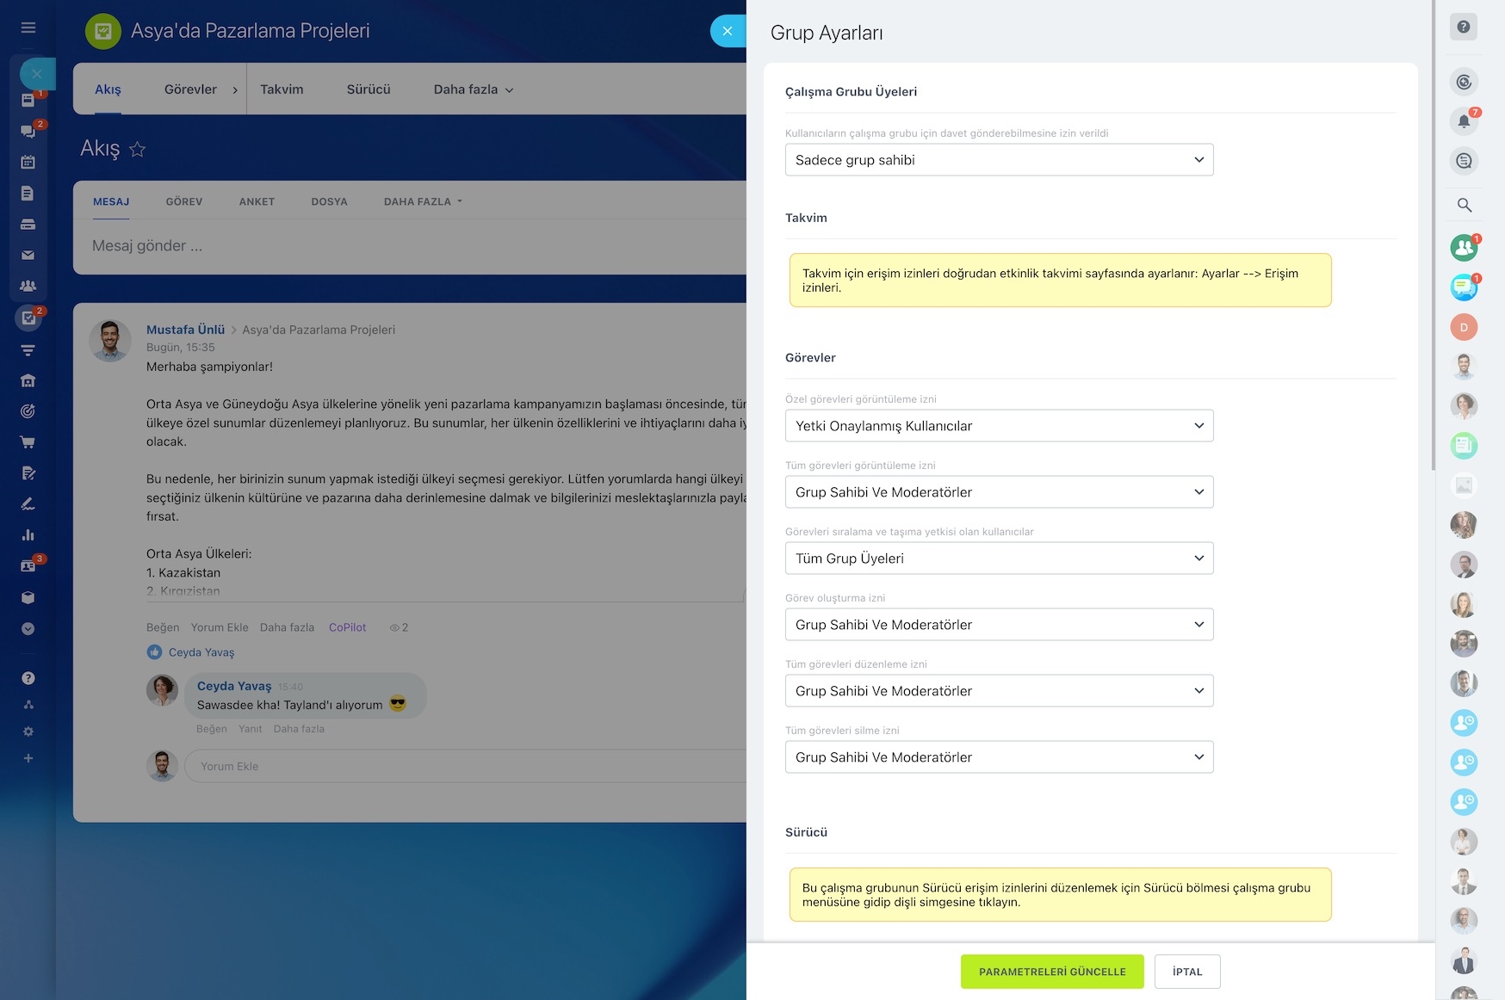Open the mail envelope icon in the left sidebar
1505x1000 pixels.
(x=28, y=255)
